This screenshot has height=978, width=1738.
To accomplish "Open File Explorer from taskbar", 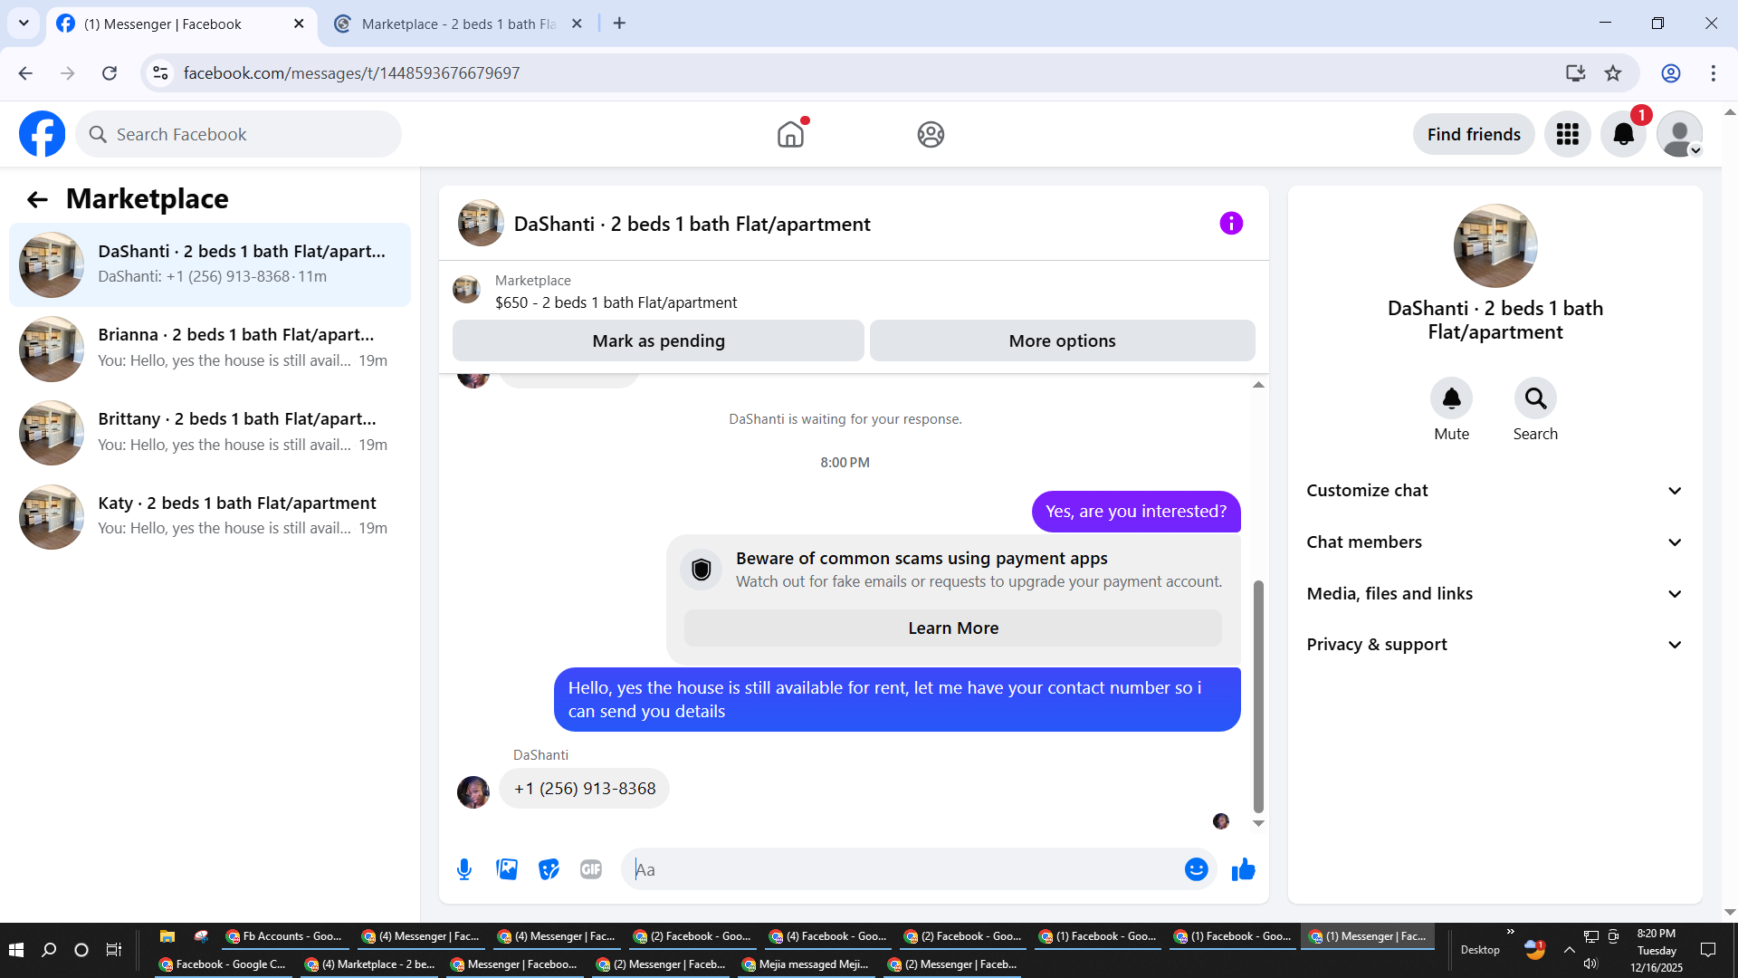I will (167, 936).
